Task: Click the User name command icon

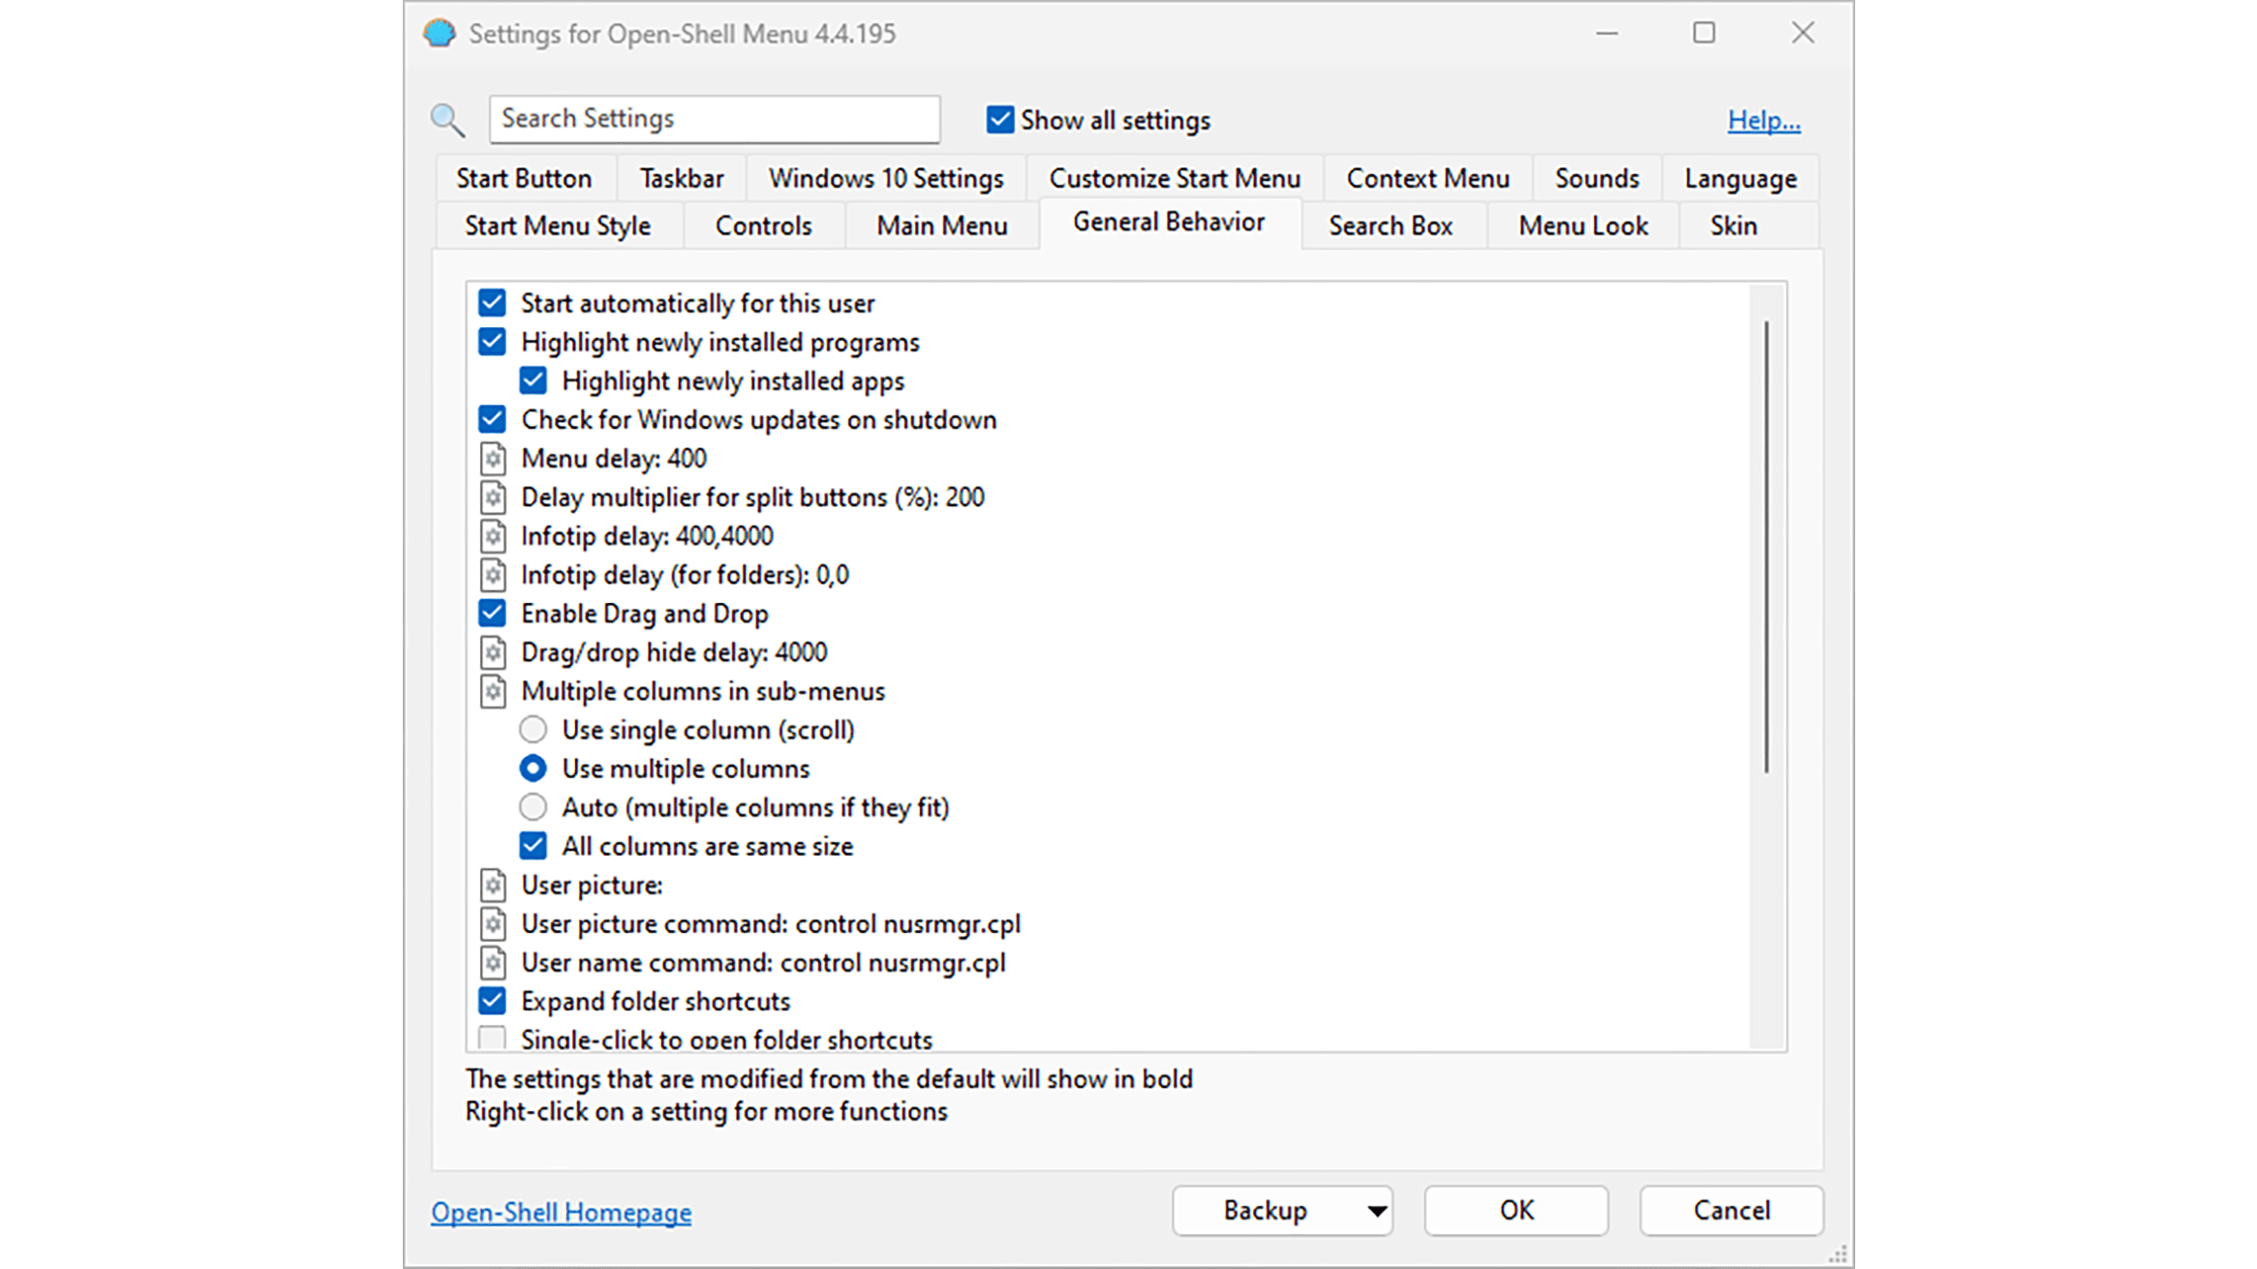Action: click(493, 962)
